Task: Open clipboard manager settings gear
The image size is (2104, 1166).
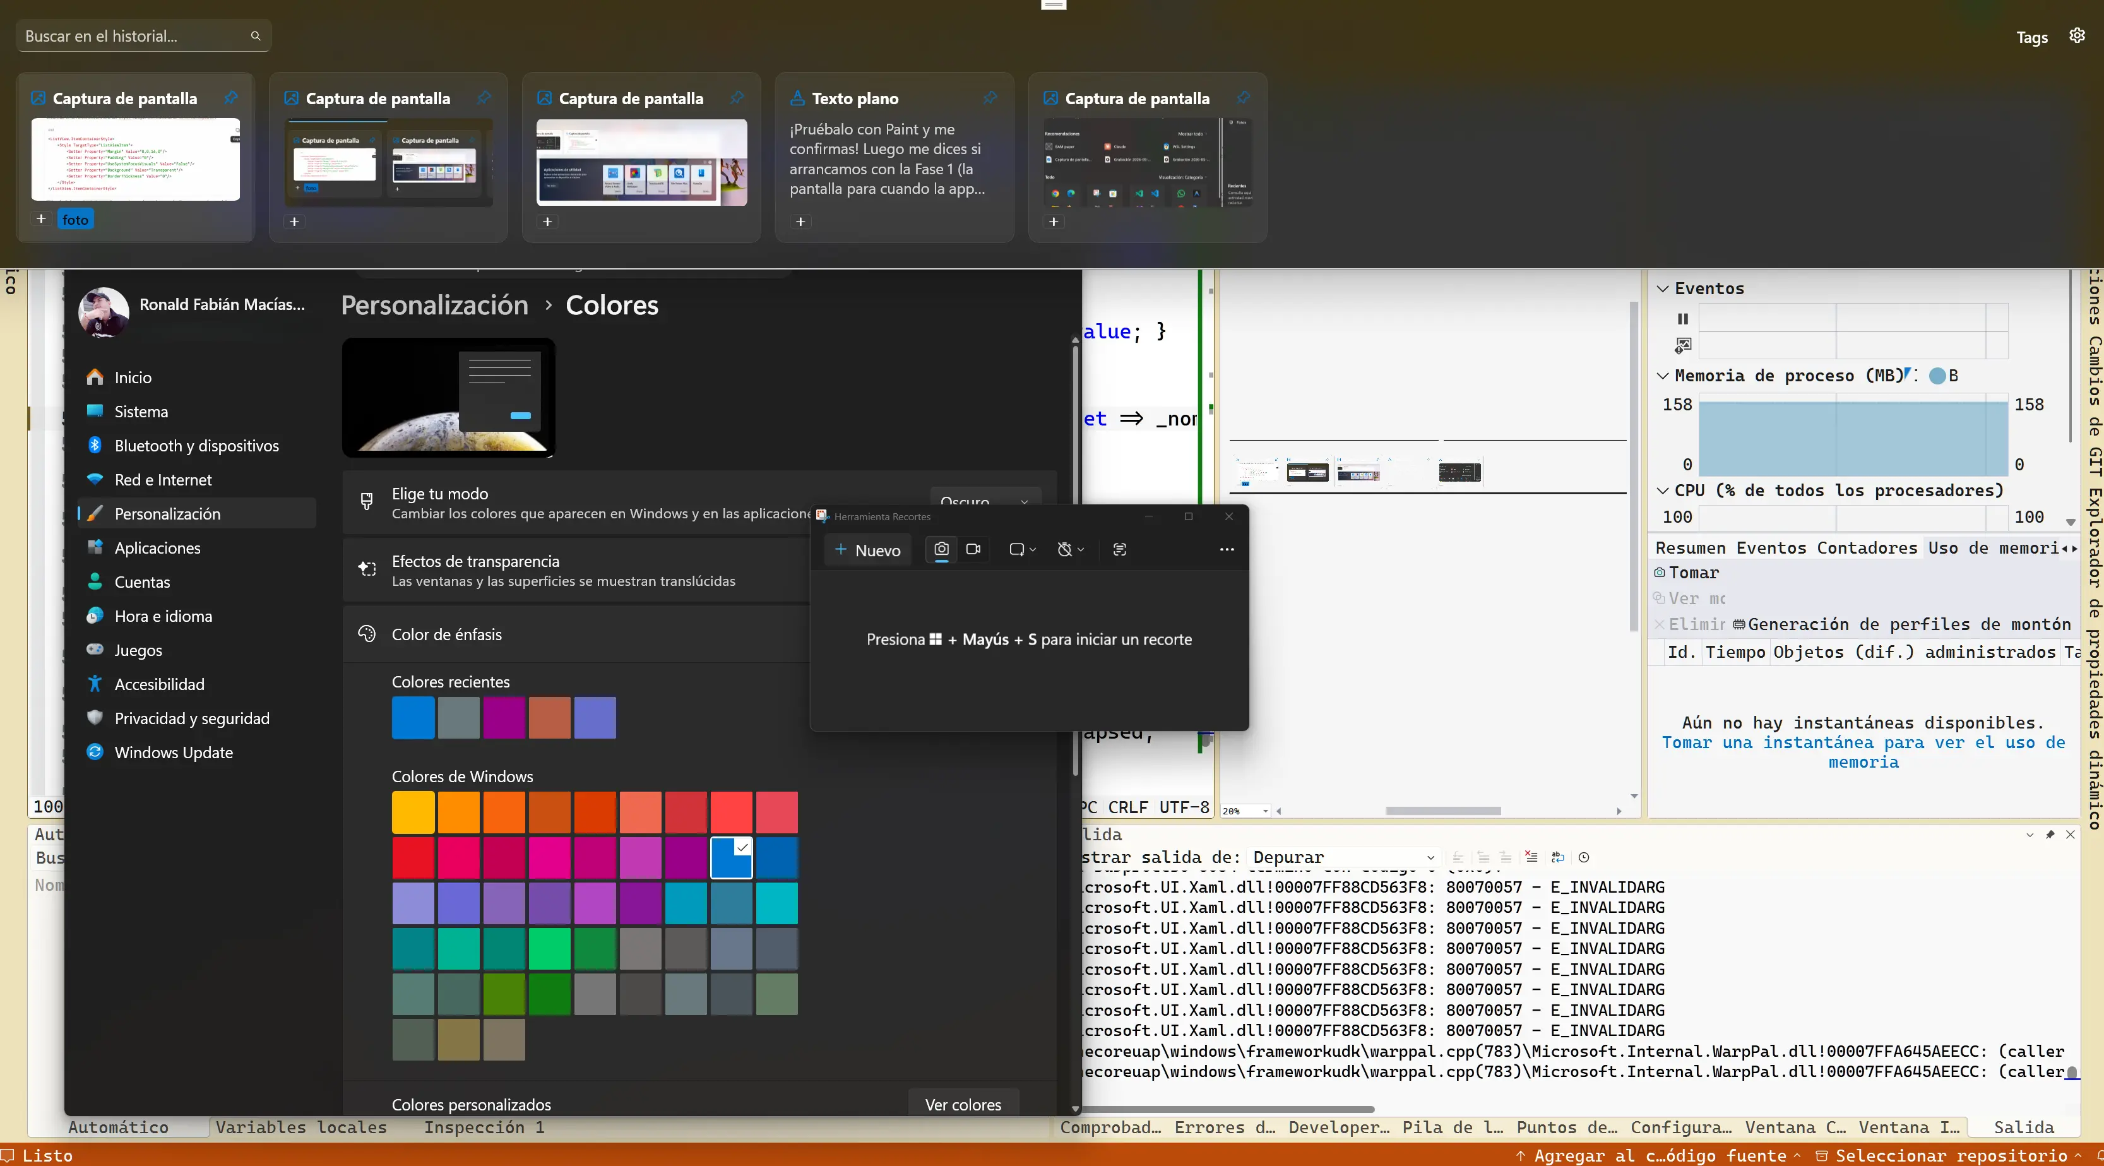Action: [x=2076, y=36]
